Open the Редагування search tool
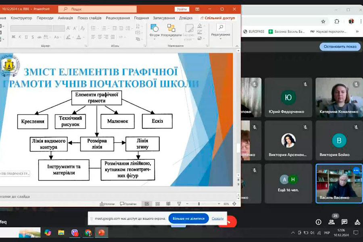 pos(220,29)
